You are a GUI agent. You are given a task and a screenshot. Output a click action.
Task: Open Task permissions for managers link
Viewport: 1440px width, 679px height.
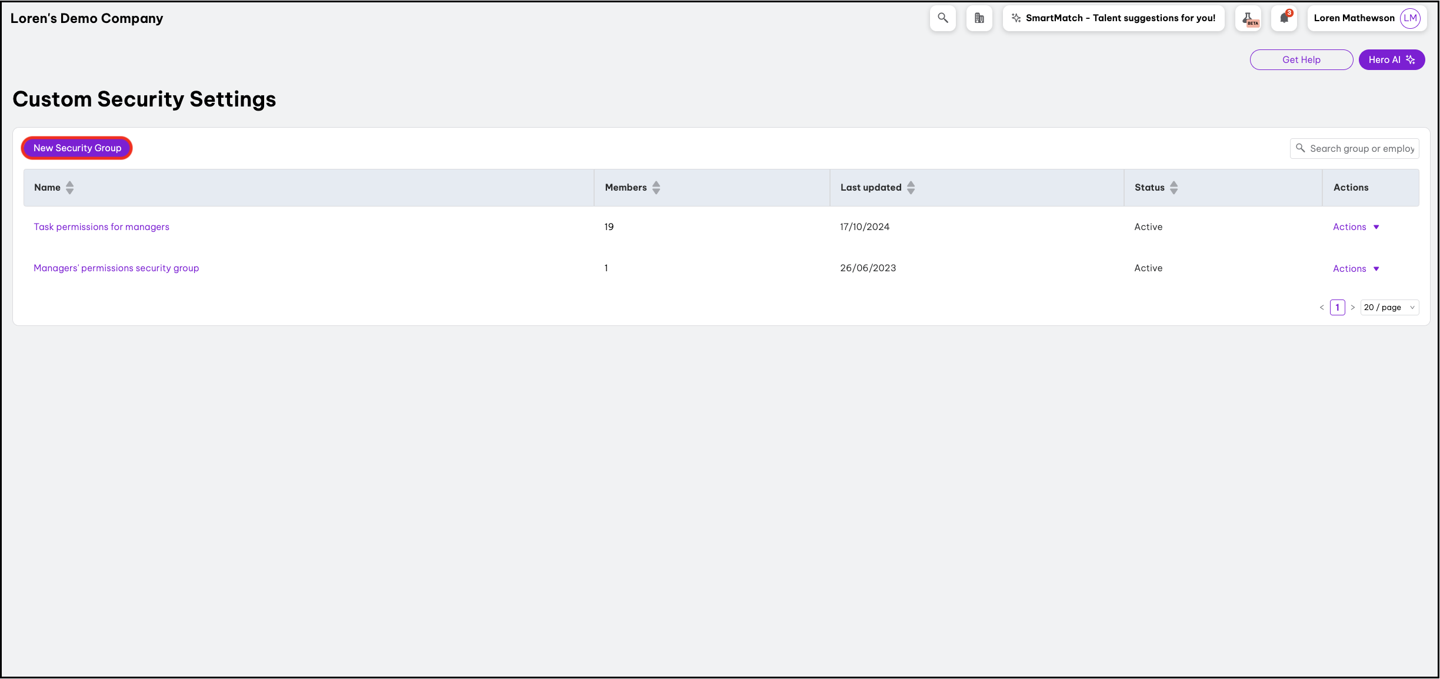[x=101, y=227]
